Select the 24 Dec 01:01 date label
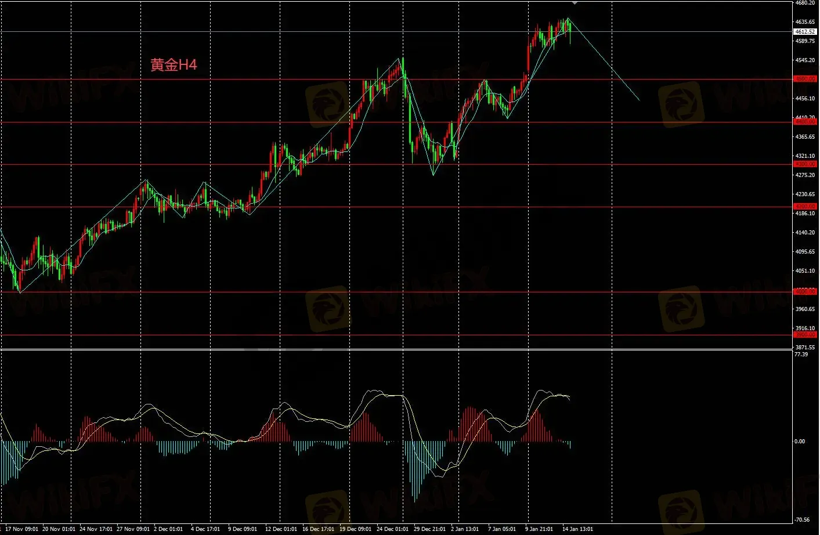 pyautogui.click(x=392, y=529)
